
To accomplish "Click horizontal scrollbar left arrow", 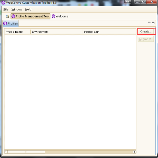I will point(6,152).
